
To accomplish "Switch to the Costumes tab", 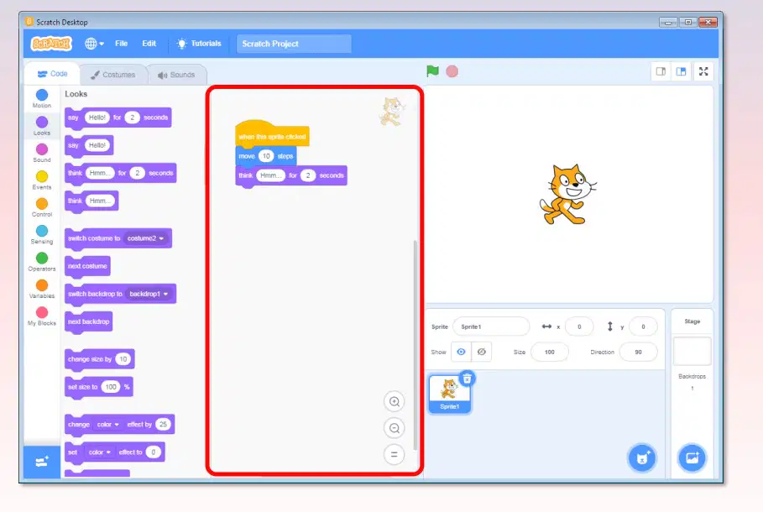I will click(x=112, y=75).
